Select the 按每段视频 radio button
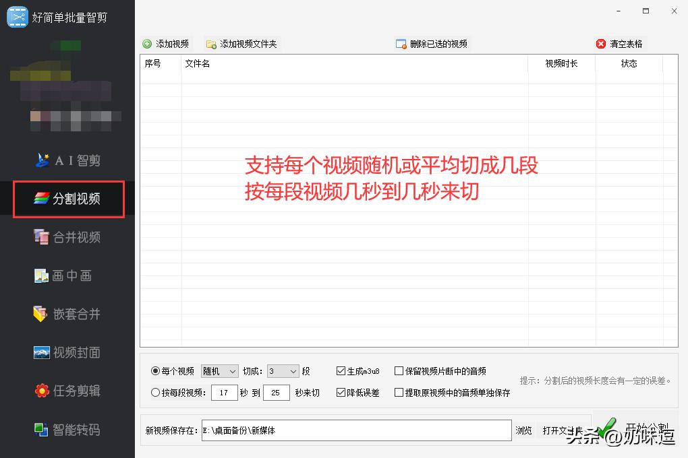688x458 pixels. click(156, 392)
